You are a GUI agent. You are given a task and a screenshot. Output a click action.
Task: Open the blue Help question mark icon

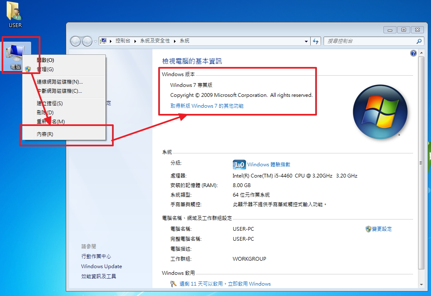(x=413, y=53)
